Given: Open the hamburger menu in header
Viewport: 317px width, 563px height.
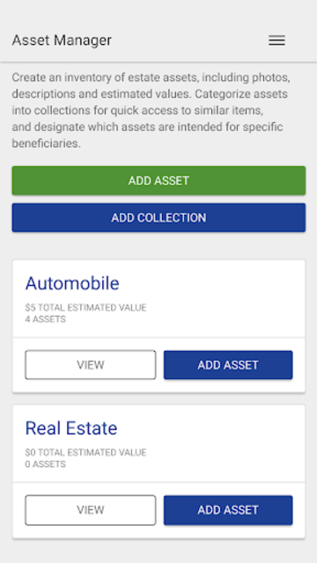Looking at the screenshot, I should point(276,40).
